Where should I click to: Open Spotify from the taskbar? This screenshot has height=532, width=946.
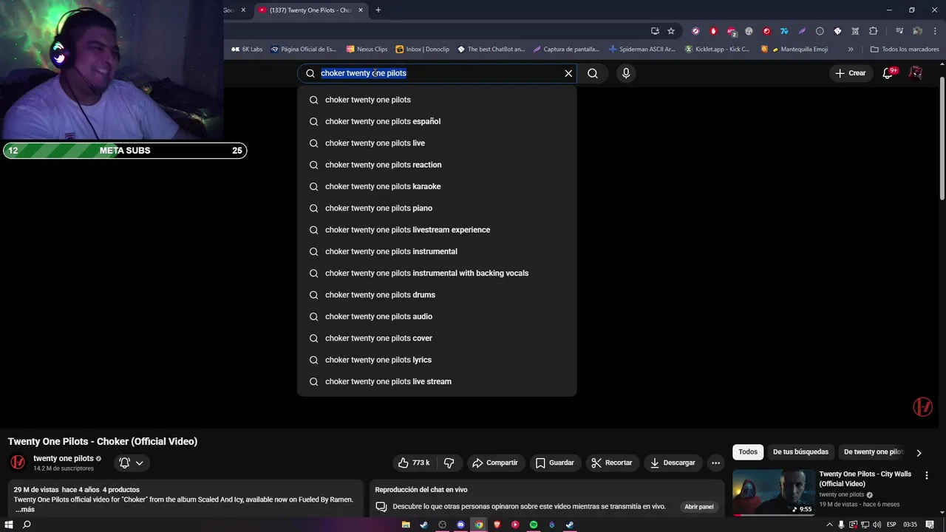tap(534, 525)
